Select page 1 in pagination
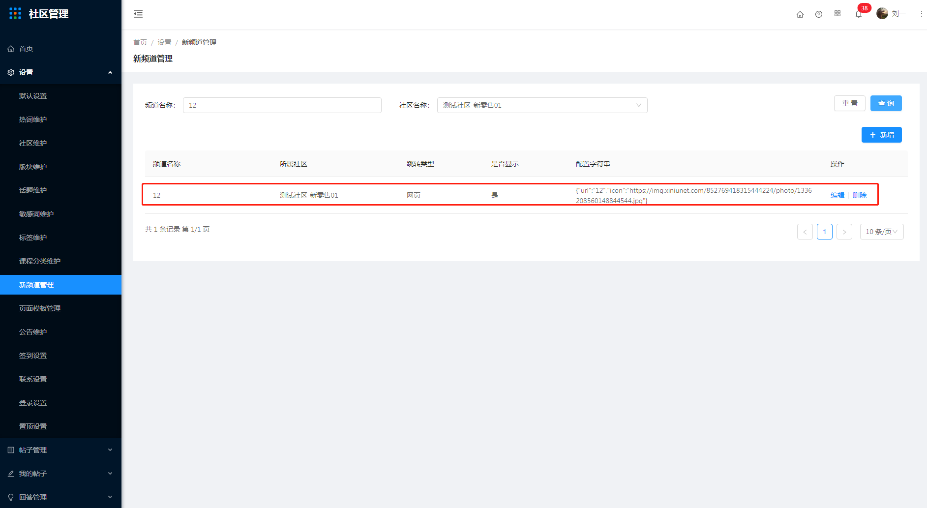 (x=825, y=232)
